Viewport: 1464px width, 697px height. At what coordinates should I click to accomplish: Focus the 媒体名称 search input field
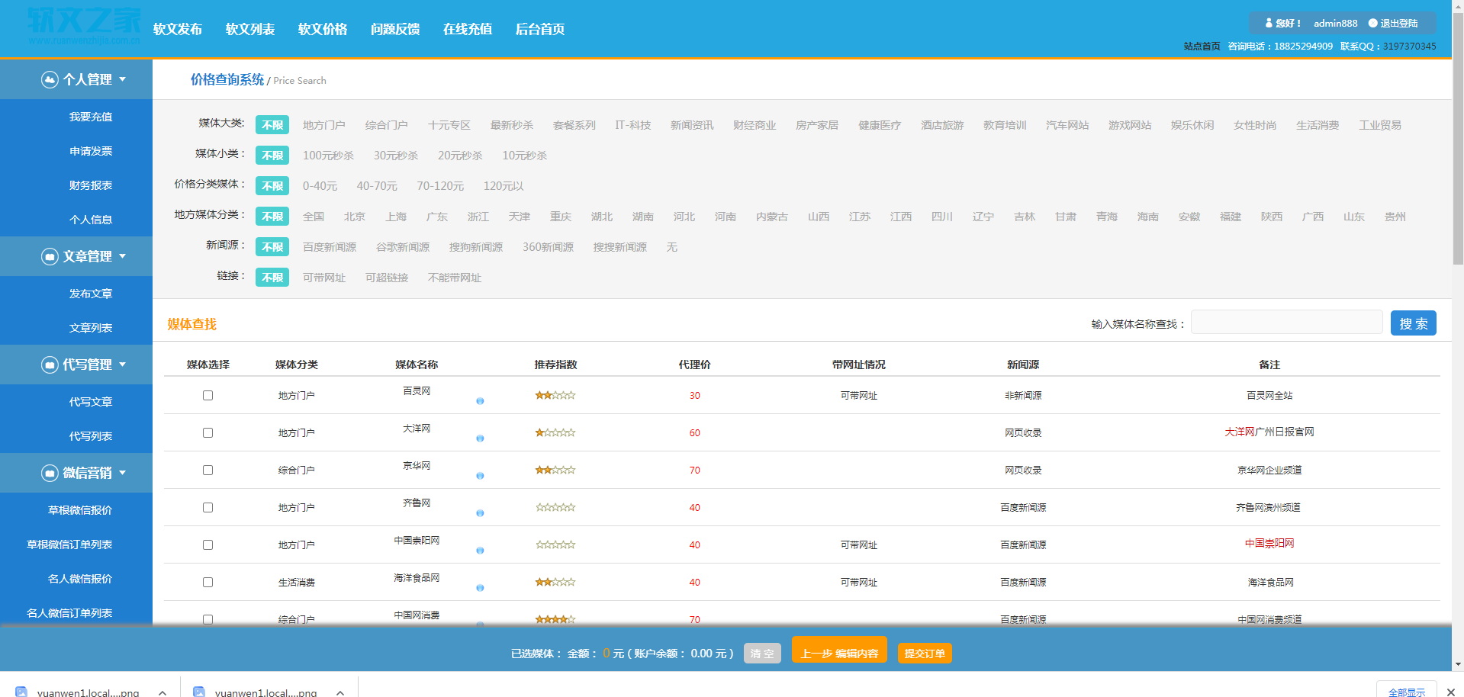[1287, 322]
